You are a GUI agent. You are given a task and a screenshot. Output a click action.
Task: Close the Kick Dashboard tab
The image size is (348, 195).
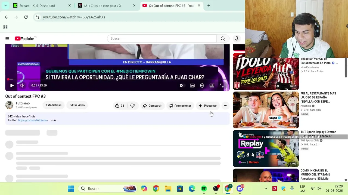pos(70,5)
